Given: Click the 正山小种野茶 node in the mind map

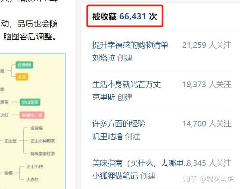Looking at the screenshot, I should pos(43,141).
